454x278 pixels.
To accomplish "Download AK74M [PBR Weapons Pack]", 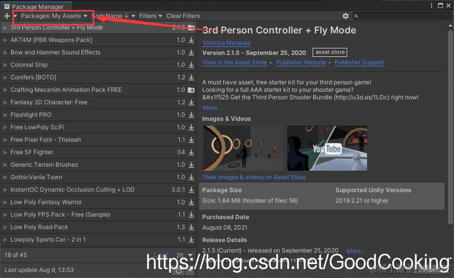I will point(191,40).
